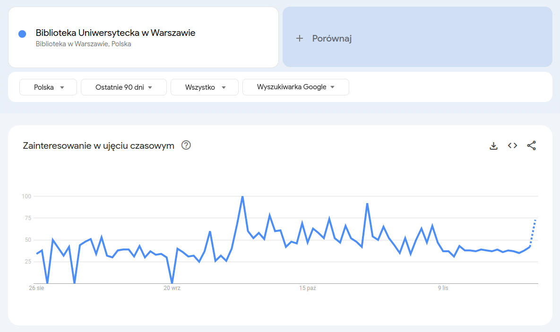Click the 75 y-axis label
This screenshot has width=560, height=332.
click(28, 218)
